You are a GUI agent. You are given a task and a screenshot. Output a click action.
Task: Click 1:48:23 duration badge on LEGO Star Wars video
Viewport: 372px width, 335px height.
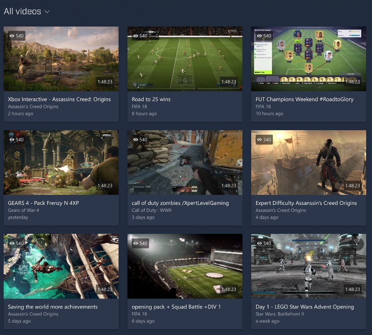352,289
